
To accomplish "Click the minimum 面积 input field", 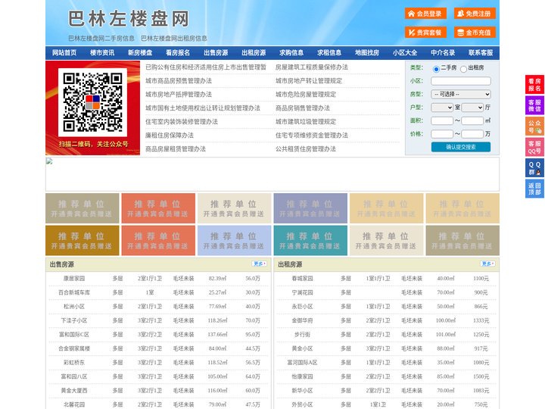I will pyautogui.click(x=442, y=120).
